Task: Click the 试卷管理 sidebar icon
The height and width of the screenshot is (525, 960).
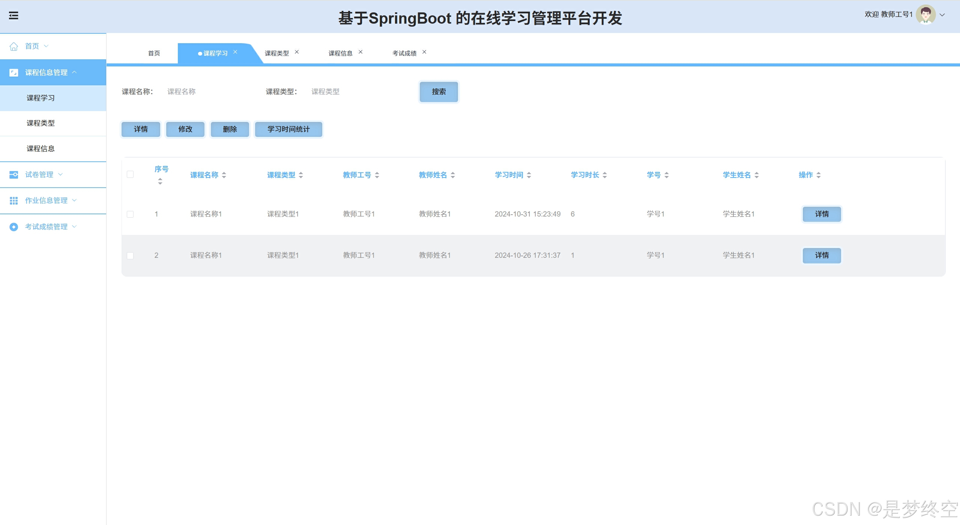Action: pyautogui.click(x=14, y=174)
